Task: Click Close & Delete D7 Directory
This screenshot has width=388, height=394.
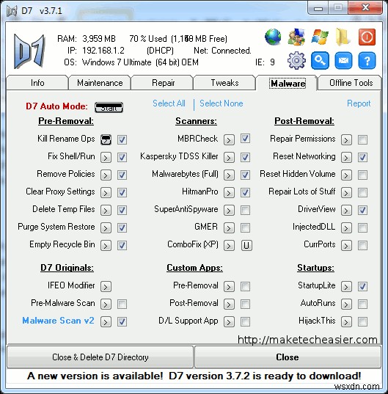Action: [100, 357]
